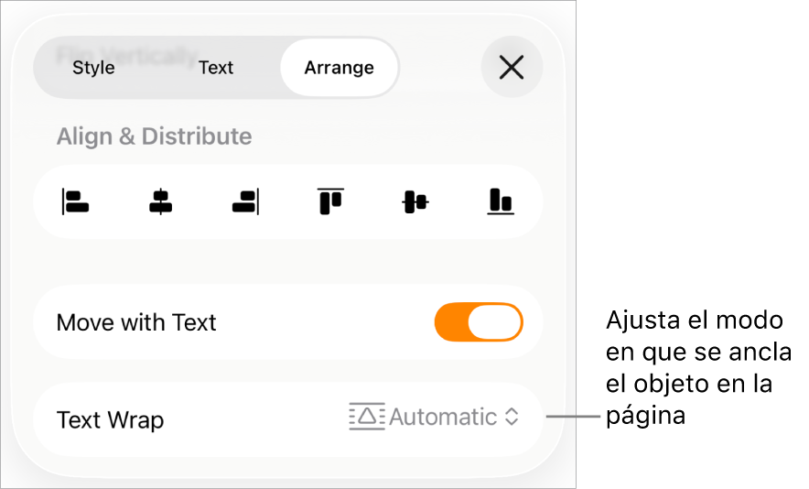
Task: Switch to the Text tab
Action: point(216,68)
